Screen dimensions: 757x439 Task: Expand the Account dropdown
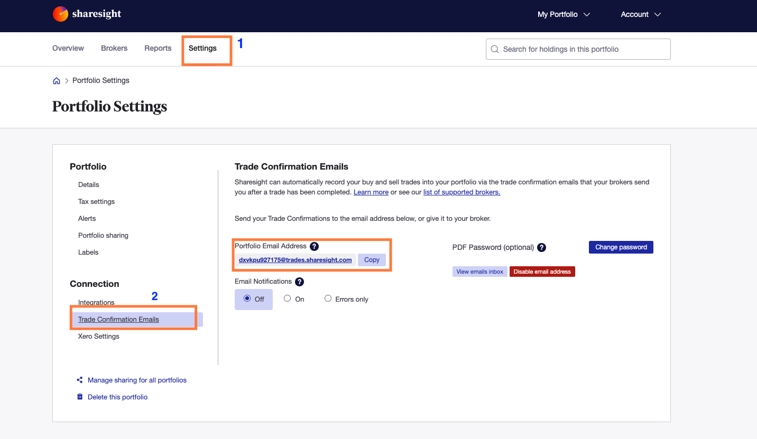coord(641,14)
